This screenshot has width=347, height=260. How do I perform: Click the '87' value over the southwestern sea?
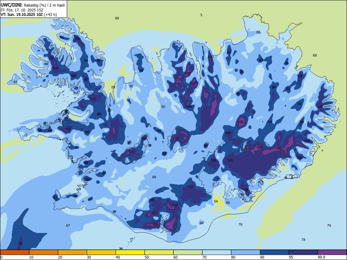coord(68,226)
